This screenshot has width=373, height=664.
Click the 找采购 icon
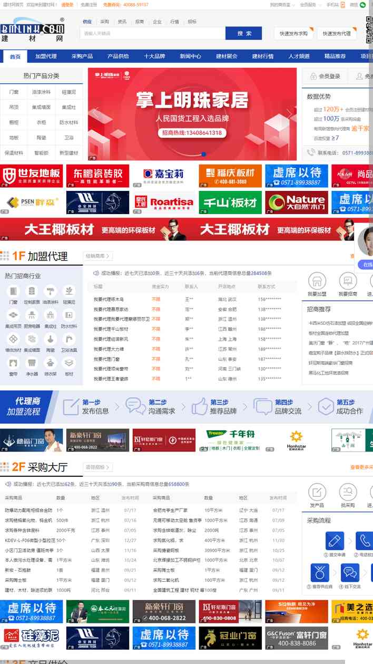[347, 492]
